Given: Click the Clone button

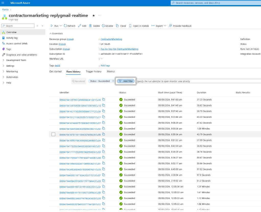Looking at the screenshot, I should [x=121, y=26].
